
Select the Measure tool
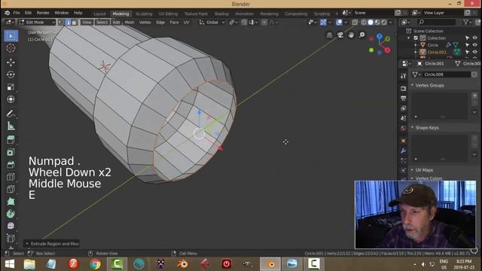(11, 126)
